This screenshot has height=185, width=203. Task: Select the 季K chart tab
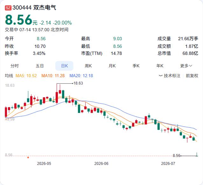point(136,66)
